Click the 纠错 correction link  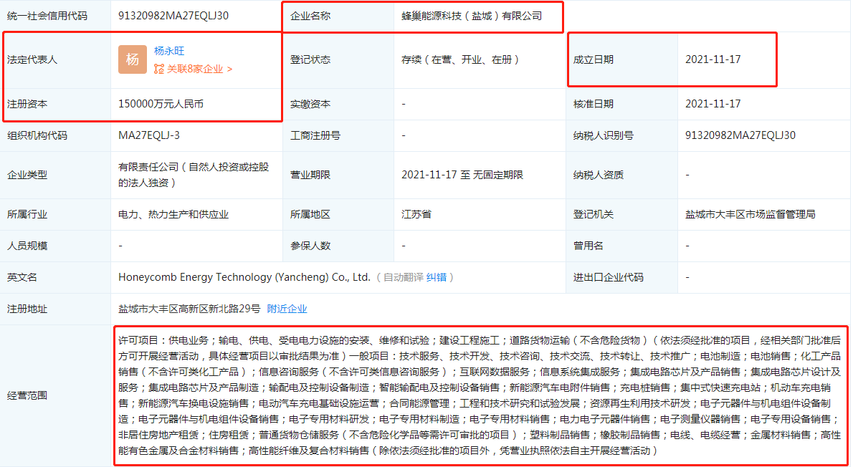(437, 277)
